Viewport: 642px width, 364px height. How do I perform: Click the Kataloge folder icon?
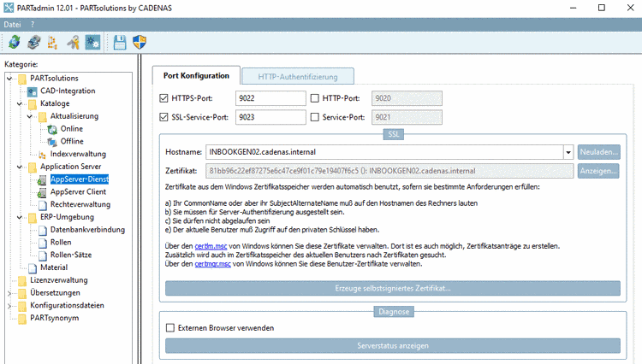(33, 104)
